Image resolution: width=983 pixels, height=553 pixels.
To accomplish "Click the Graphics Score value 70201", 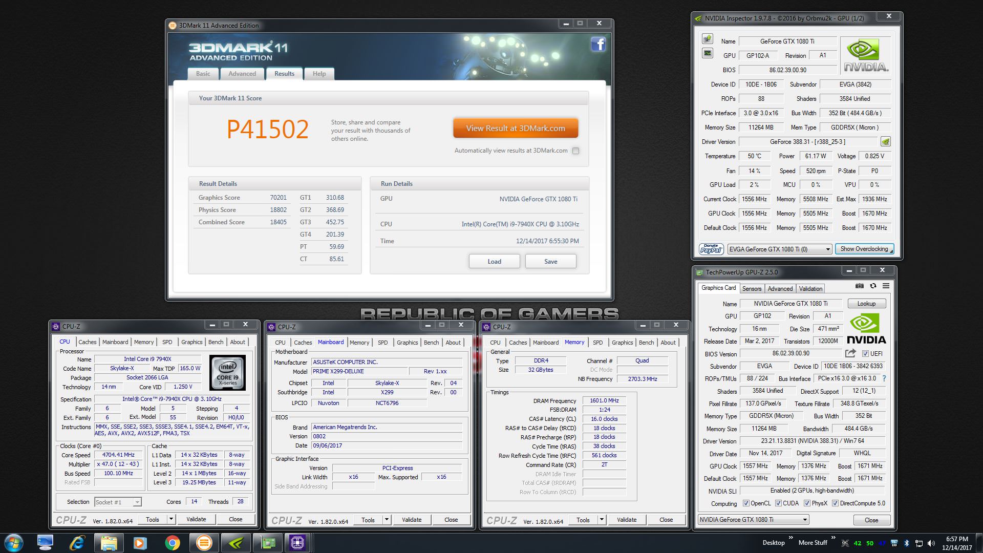I will coord(278,198).
